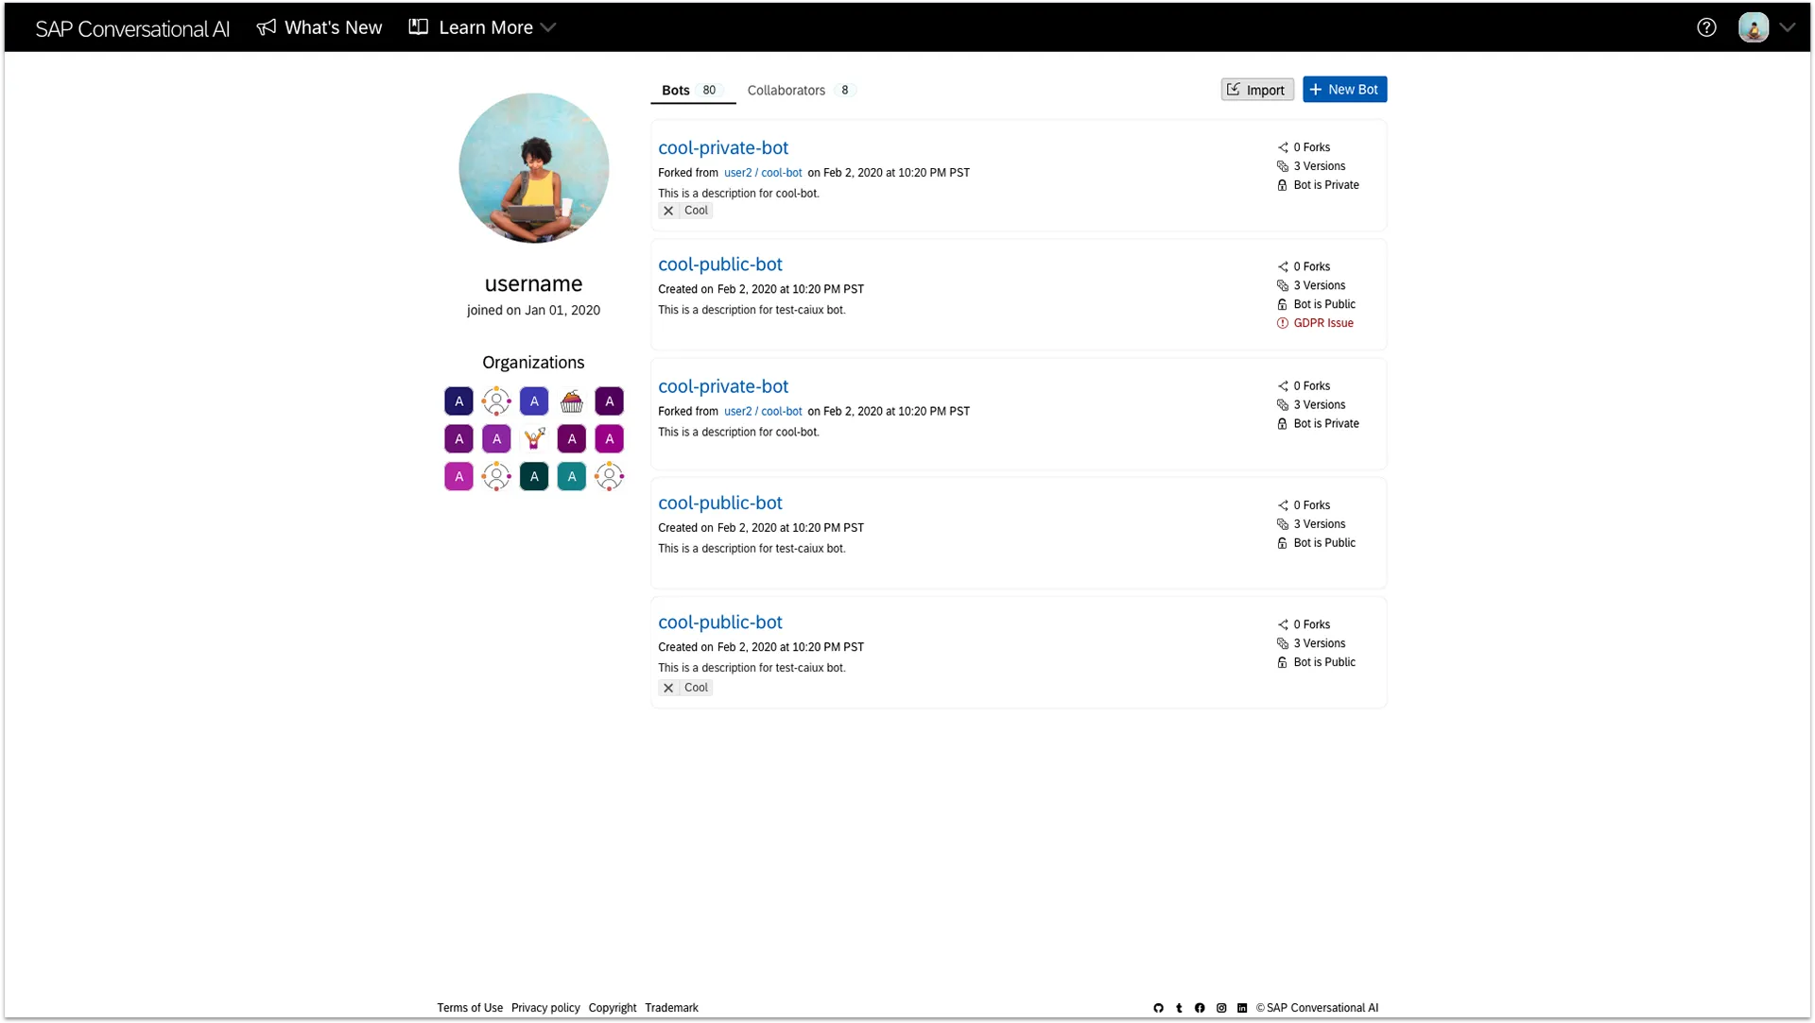Click forks icon on Cool-tagged cool-public-bot

1283,624
